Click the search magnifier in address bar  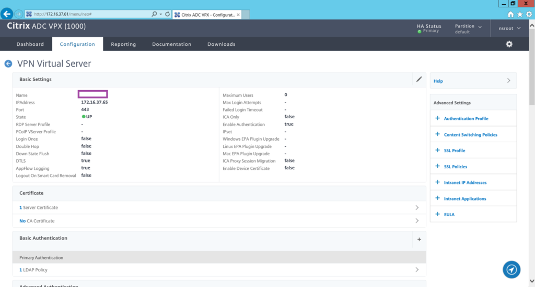[x=154, y=14]
